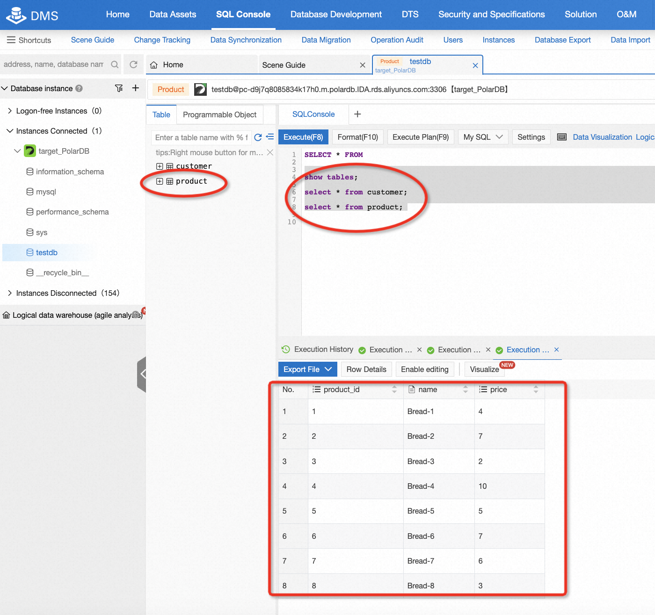The width and height of the screenshot is (655, 615).
Task: Add a new SQLConsole tab
Action: tap(357, 114)
